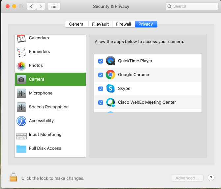Click the Reminders list icon

21,52
